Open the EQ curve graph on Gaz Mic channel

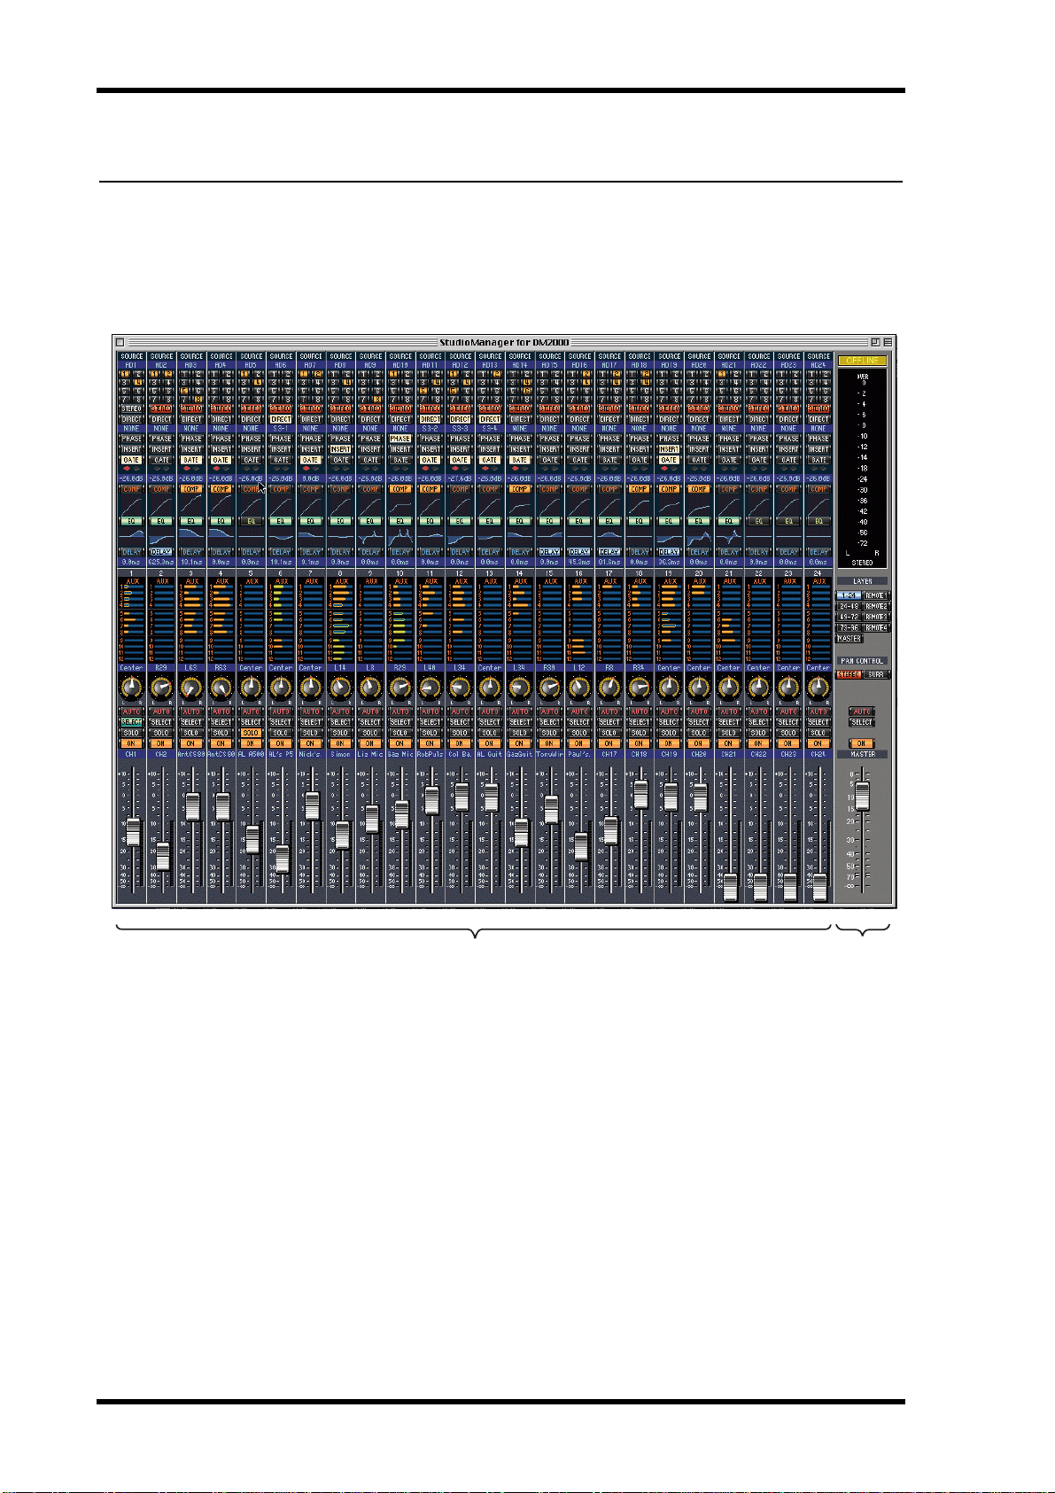[x=400, y=536]
